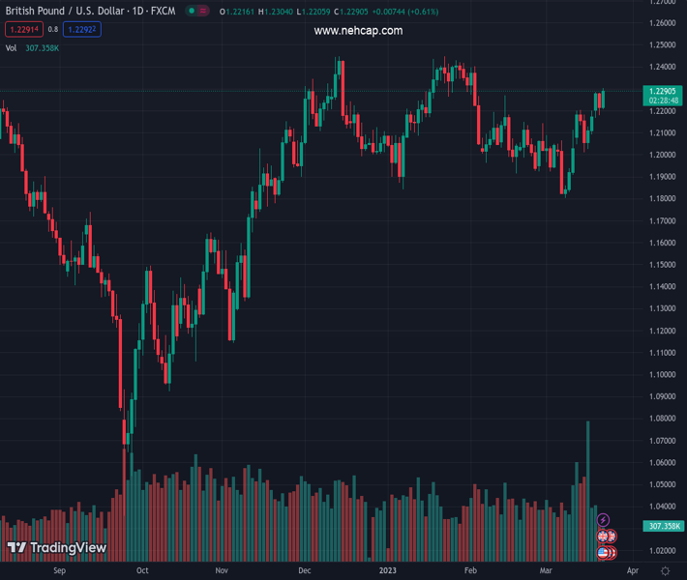This screenshot has height=580, width=687.
Task: Click the 1.08000 price axis label
Action: (x=663, y=419)
